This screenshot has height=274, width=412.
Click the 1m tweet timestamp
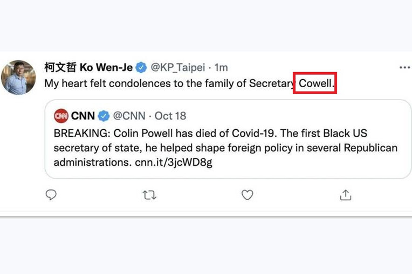tap(221, 68)
